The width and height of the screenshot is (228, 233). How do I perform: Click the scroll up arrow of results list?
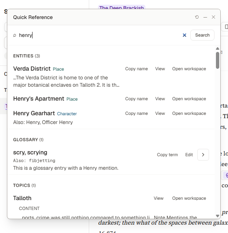pyautogui.click(x=218, y=49)
